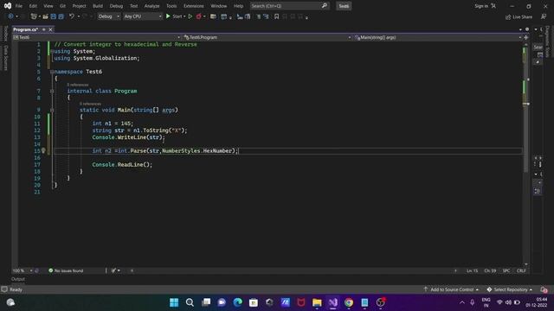Click the Save All icon
Image resolution: width=554 pixels, height=311 pixels.
61,16
